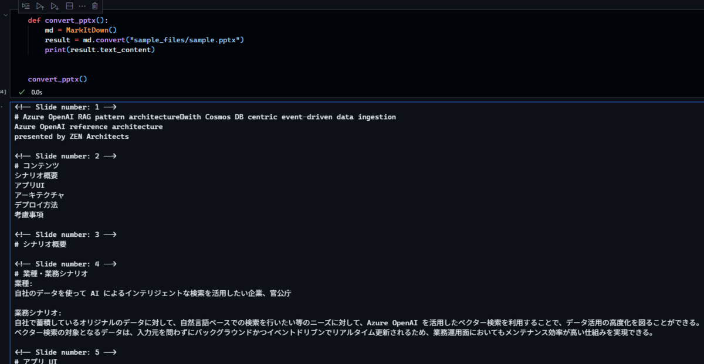The image size is (704, 364).
Task: Click the ベクター検索の対象となるデータ output line
Action: [x=334, y=332]
